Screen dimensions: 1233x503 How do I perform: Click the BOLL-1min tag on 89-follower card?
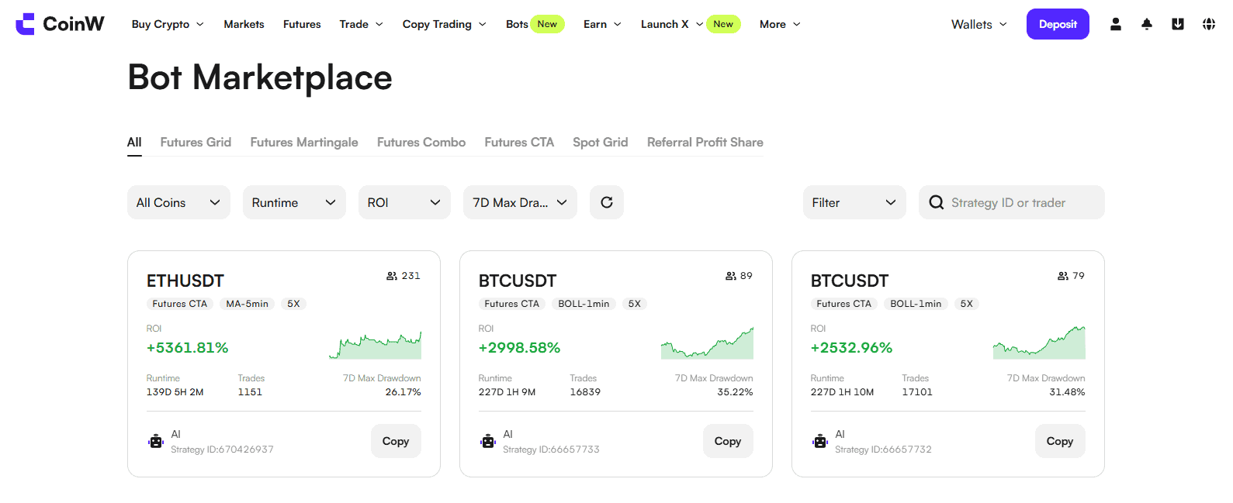click(584, 304)
